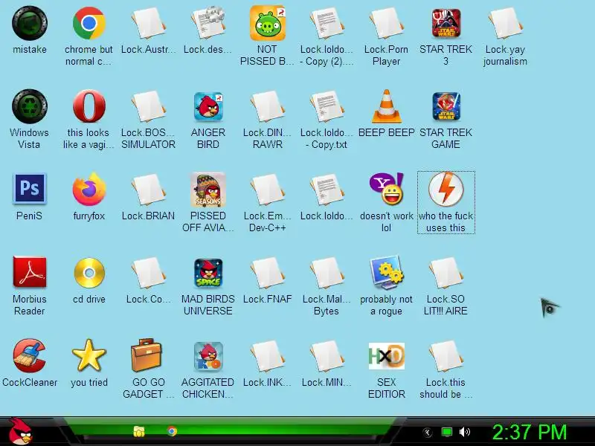Open the Yahoo Messenger 'doesn't work lol' icon
This screenshot has height=446, width=595.
click(x=386, y=189)
